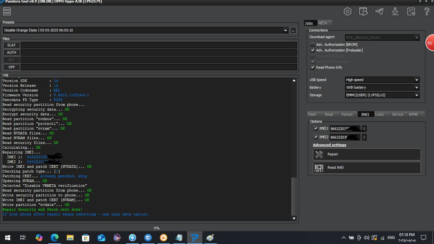Image resolution: width=434 pixels, height=244 pixels.
Task: Open volume control in system tray
Action: 367,238
